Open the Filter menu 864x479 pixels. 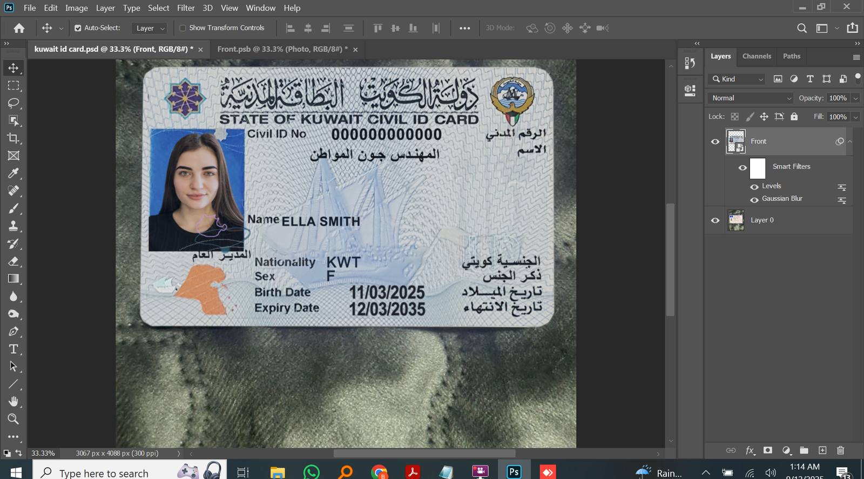tap(186, 8)
